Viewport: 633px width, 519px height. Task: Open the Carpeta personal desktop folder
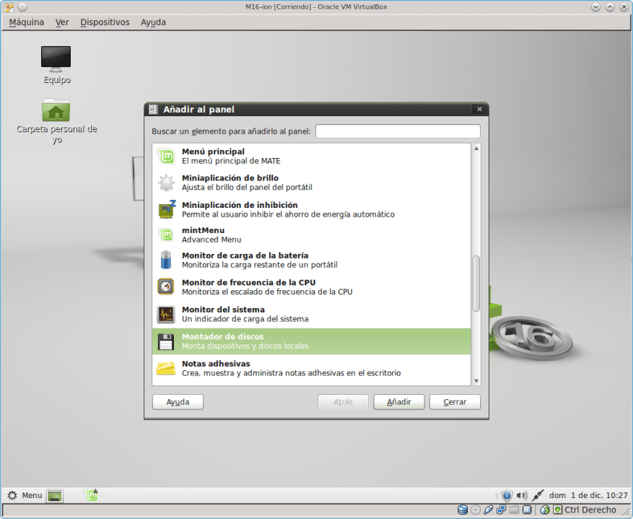pos(56,115)
